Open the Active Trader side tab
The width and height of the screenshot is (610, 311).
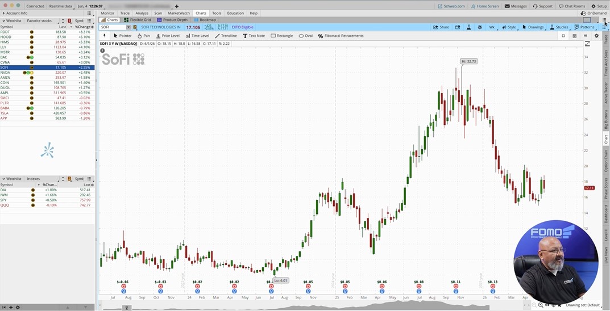(605, 93)
